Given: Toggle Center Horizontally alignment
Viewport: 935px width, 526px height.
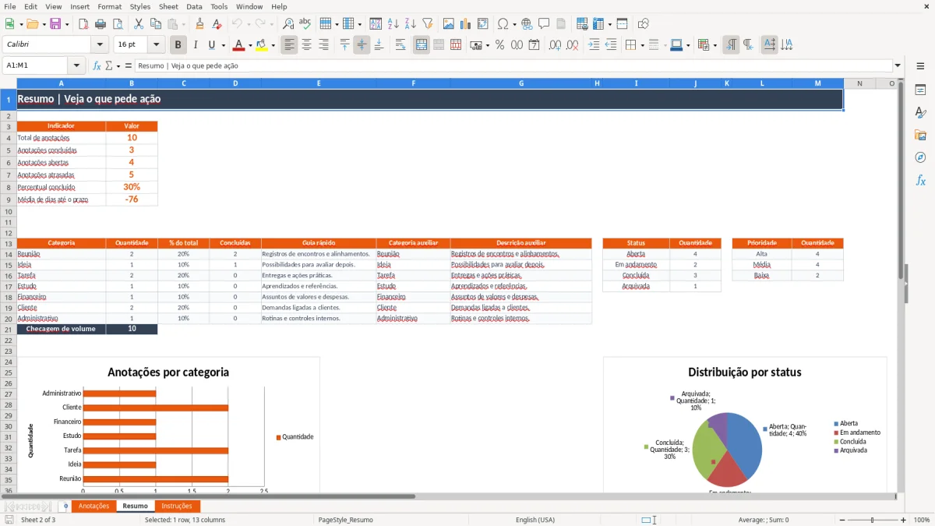Looking at the screenshot, I should coord(306,45).
